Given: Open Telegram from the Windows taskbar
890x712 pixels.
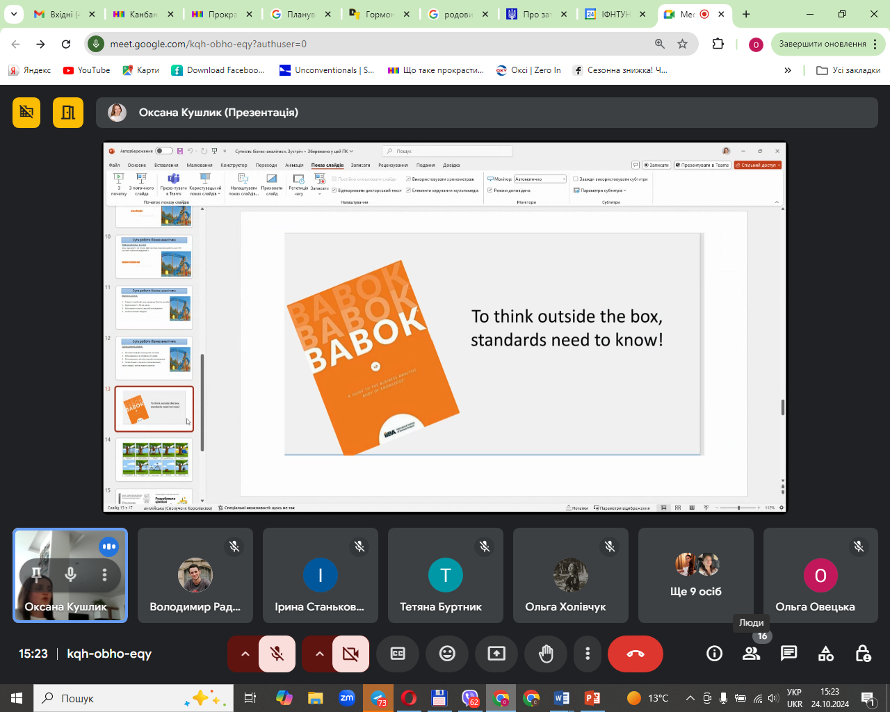Looking at the screenshot, I should (378, 698).
